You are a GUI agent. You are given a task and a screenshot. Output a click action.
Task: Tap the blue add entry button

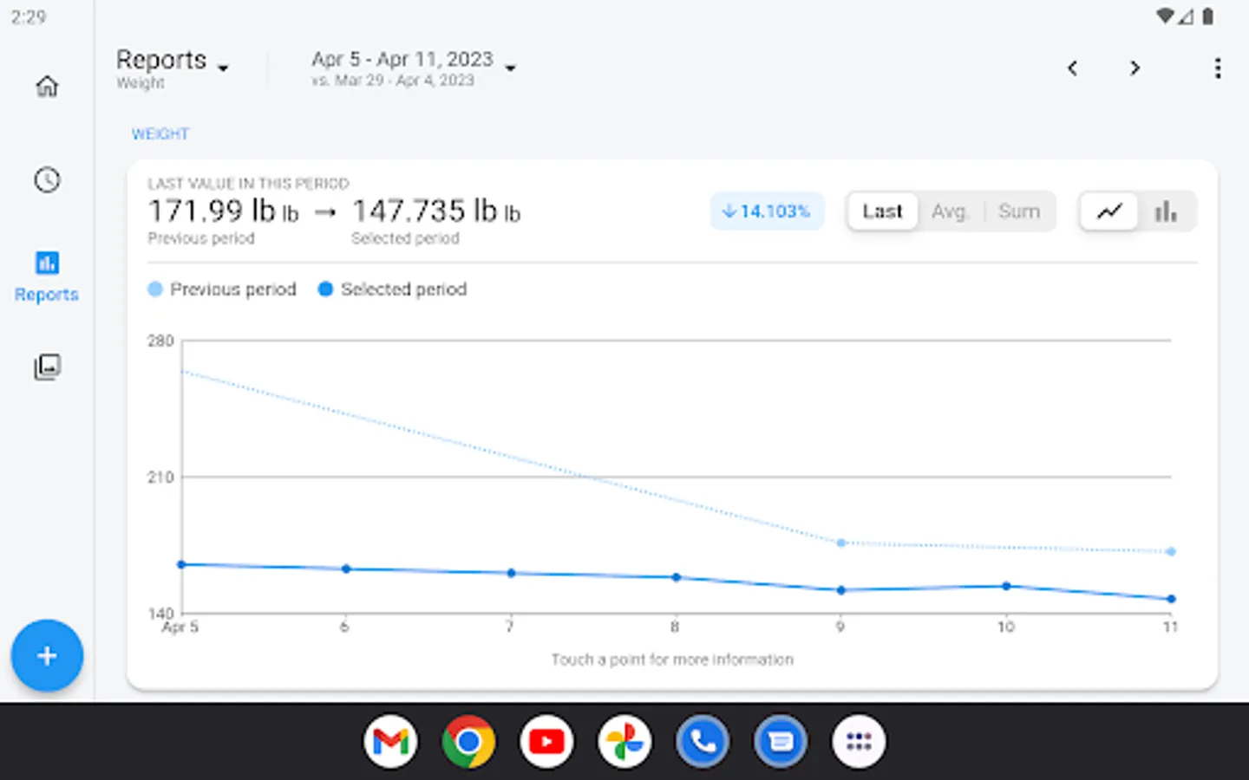click(x=47, y=656)
